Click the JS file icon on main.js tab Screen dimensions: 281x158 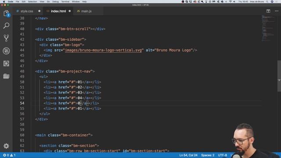pos(78,11)
